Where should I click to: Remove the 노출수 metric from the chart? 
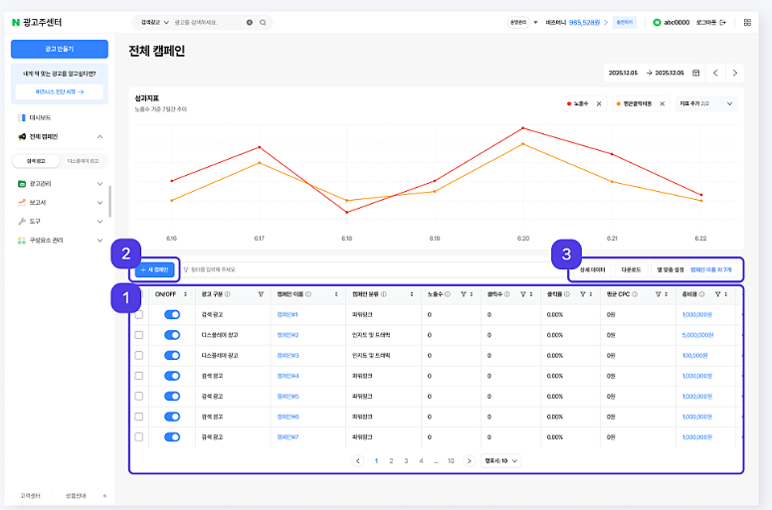[x=599, y=103]
